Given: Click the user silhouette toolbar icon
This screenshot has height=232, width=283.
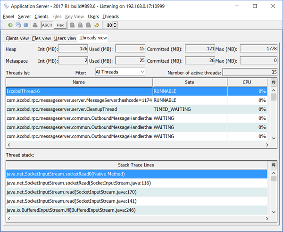Looking at the screenshot, I should pos(35,25).
